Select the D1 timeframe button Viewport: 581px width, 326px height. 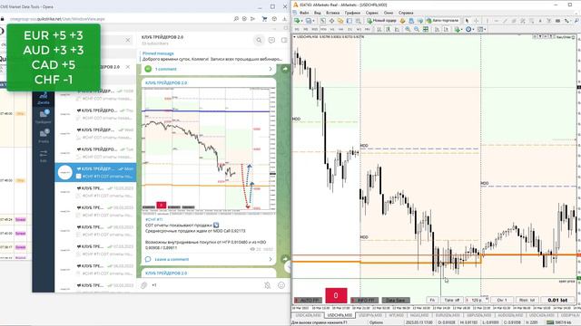click(350, 29)
